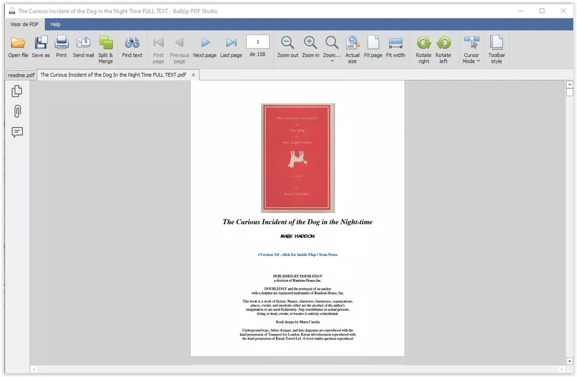Select Fit width view
Screen dimensions: 577x377
tap(396, 47)
